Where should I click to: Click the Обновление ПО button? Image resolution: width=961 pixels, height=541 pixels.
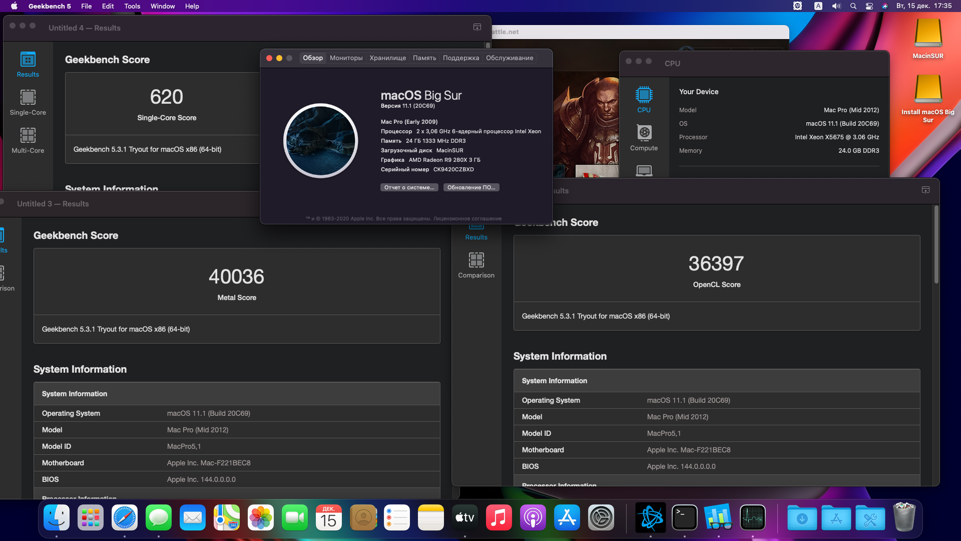click(471, 187)
